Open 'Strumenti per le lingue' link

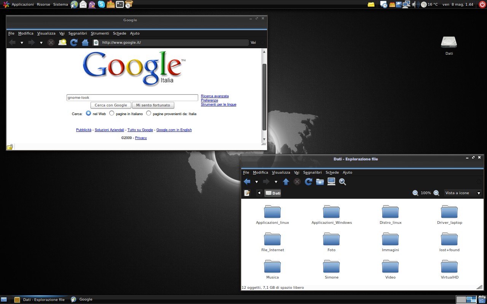(218, 104)
